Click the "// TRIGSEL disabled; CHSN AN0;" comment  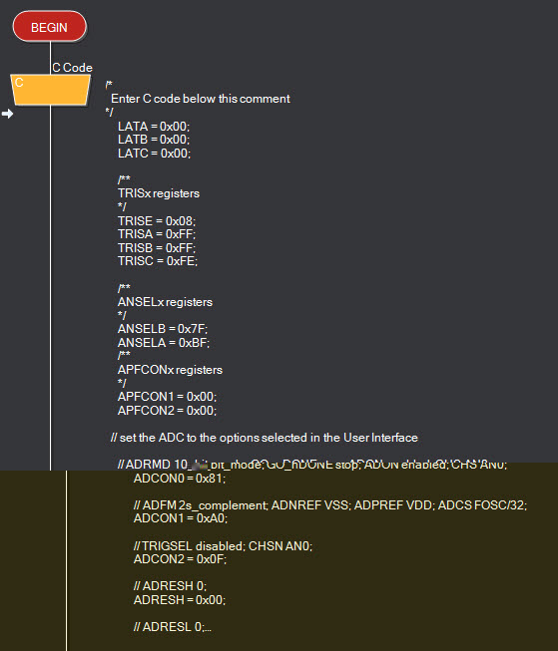[223, 546]
